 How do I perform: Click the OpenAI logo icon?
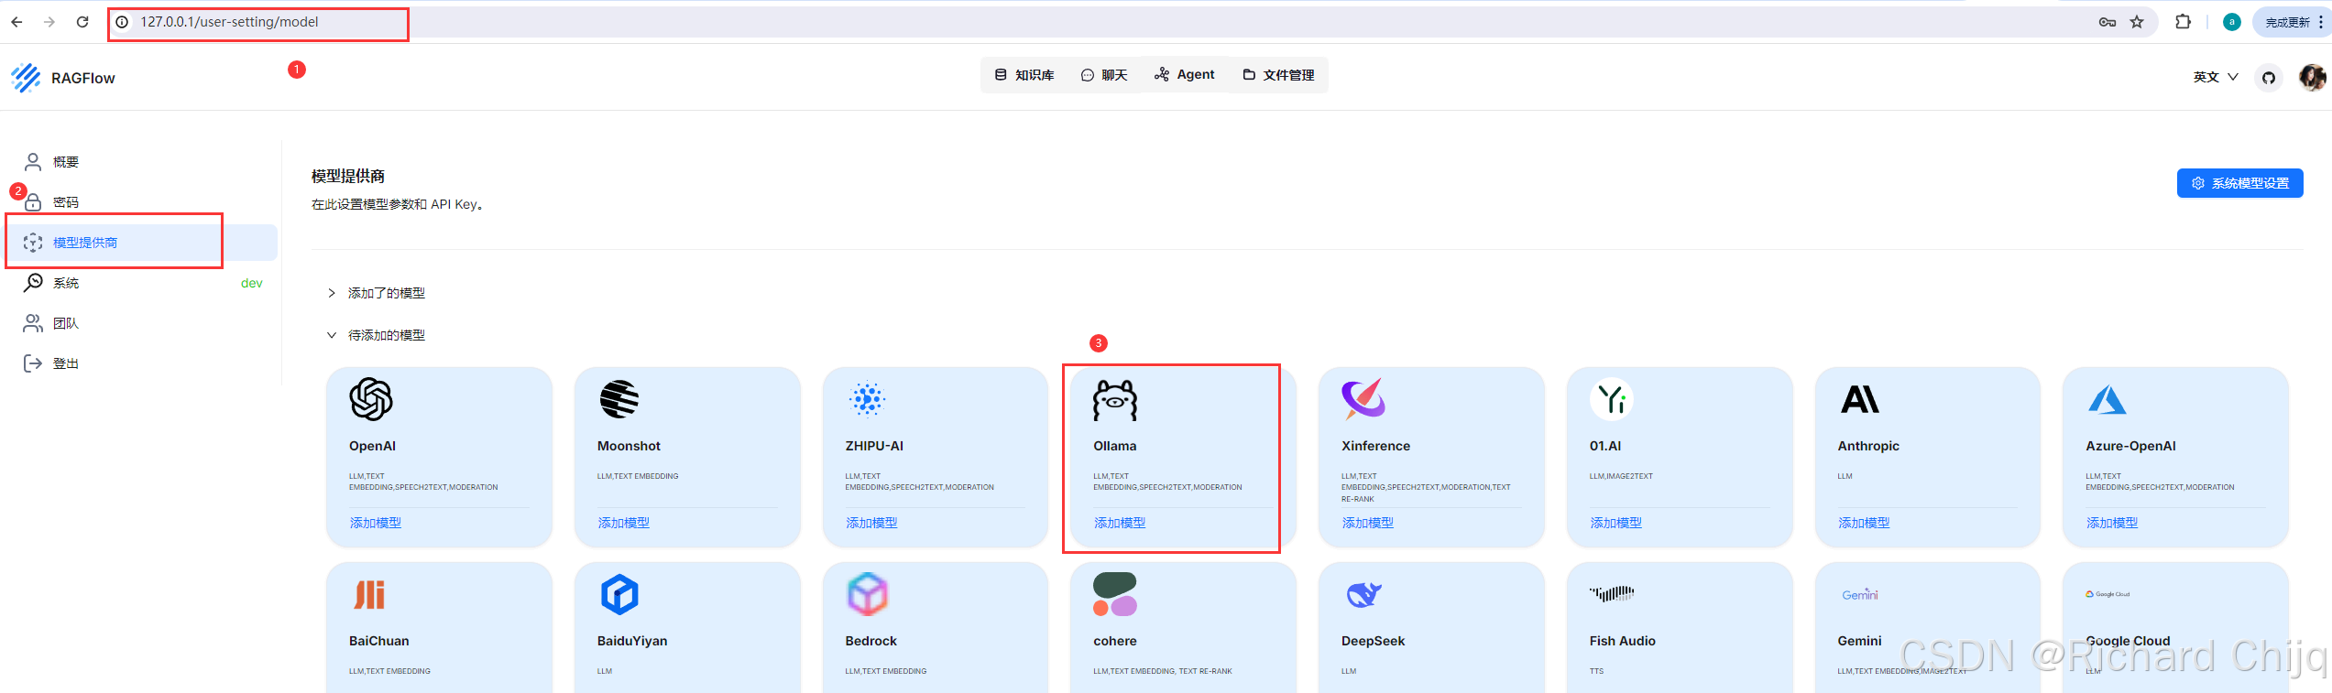pyautogui.click(x=371, y=399)
